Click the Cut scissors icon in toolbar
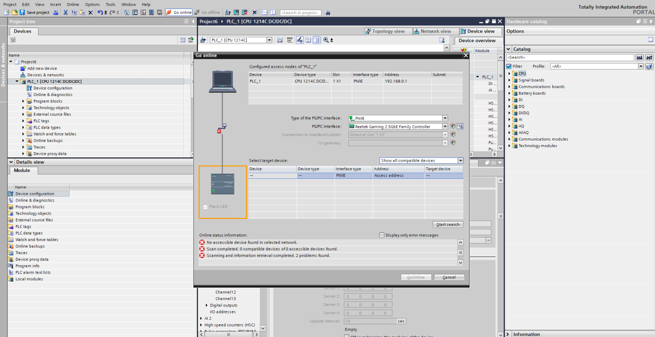This screenshot has height=337, width=655. point(65,12)
